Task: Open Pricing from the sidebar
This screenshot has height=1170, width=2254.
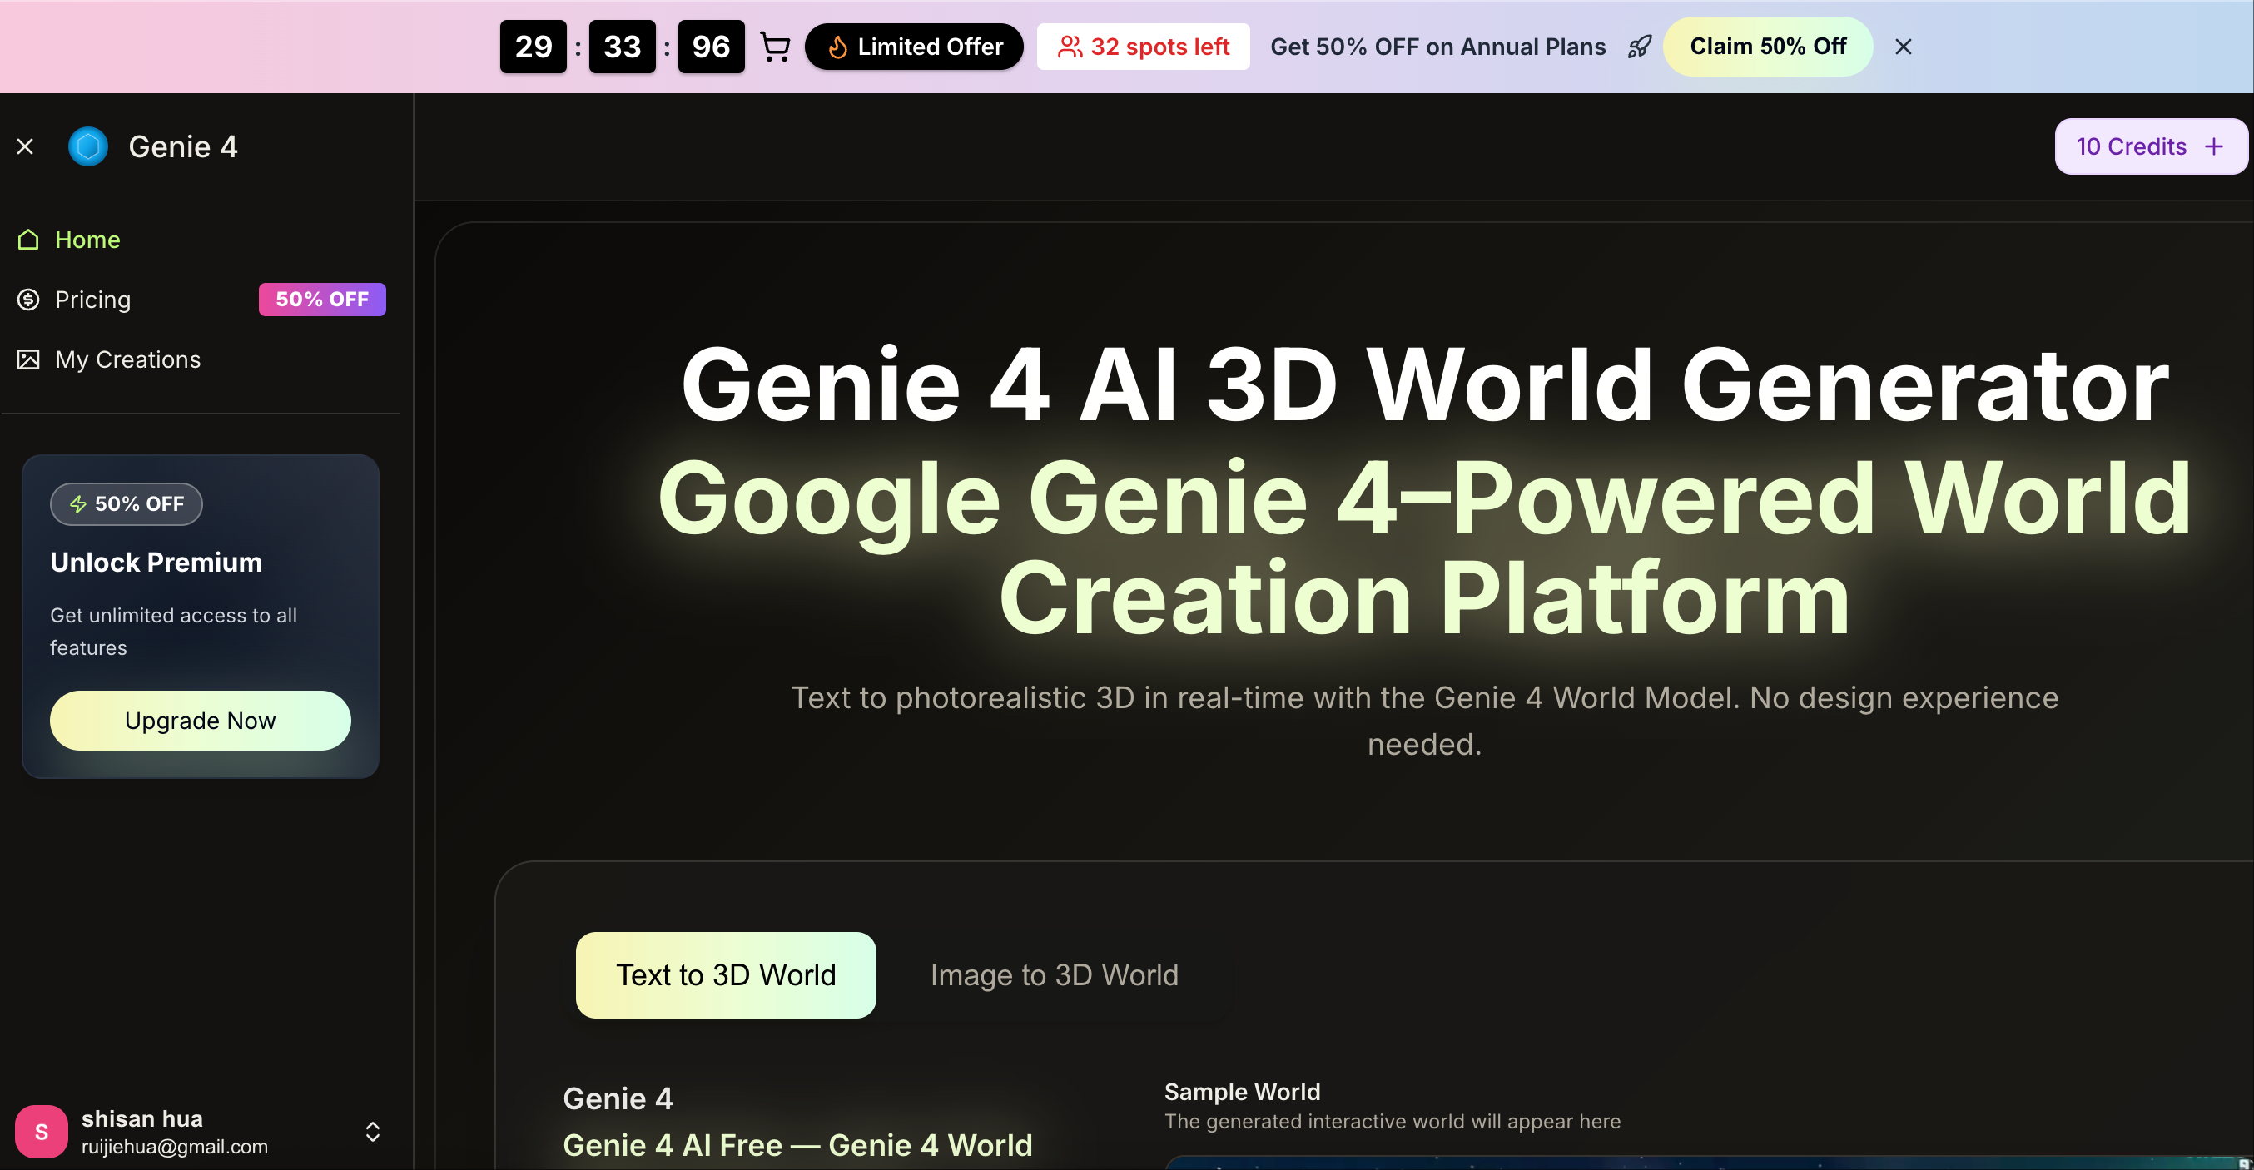Action: (92, 300)
